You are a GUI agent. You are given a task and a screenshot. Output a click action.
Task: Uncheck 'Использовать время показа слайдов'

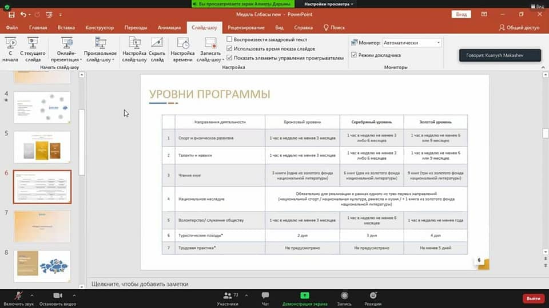coord(230,49)
